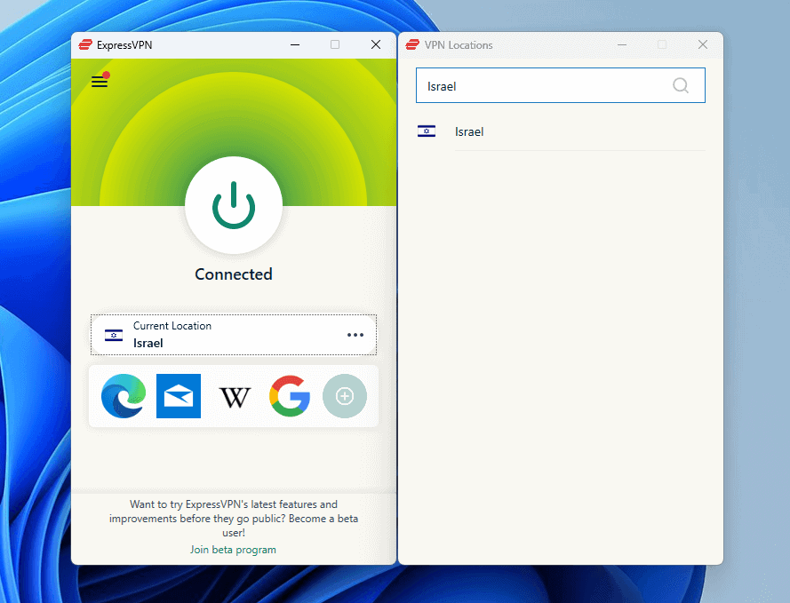Viewport: 790px width, 603px height.
Task: Launch the Mail shortcut
Action: pyautogui.click(x=179, y=396)
